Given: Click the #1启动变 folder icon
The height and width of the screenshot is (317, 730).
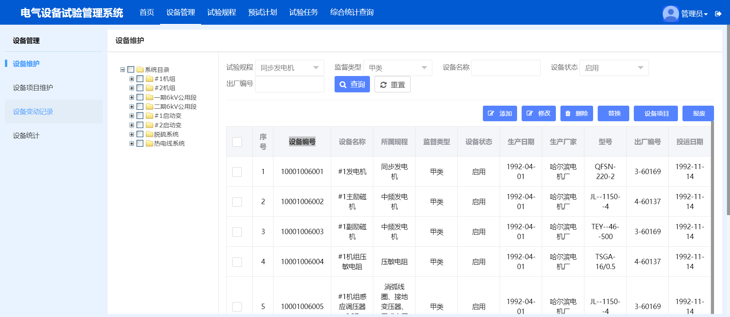Looking at the screenshot, I should (x=149, y=116).
